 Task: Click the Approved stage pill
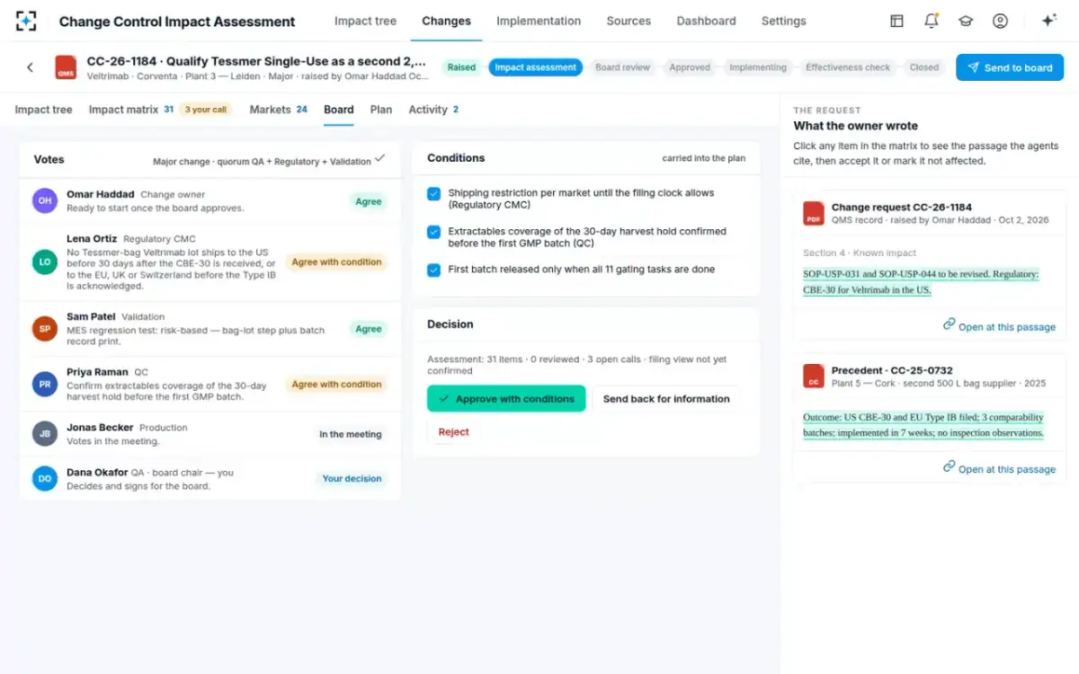click(690, 67)
